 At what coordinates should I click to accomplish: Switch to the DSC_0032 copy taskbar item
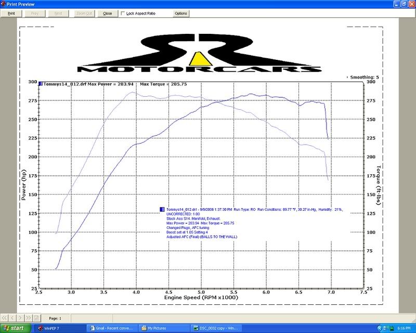(216, 328)
